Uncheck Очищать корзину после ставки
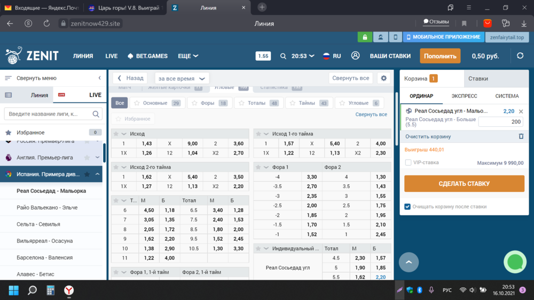This screenshot has height=300, width=534. [x=407, y=207]
